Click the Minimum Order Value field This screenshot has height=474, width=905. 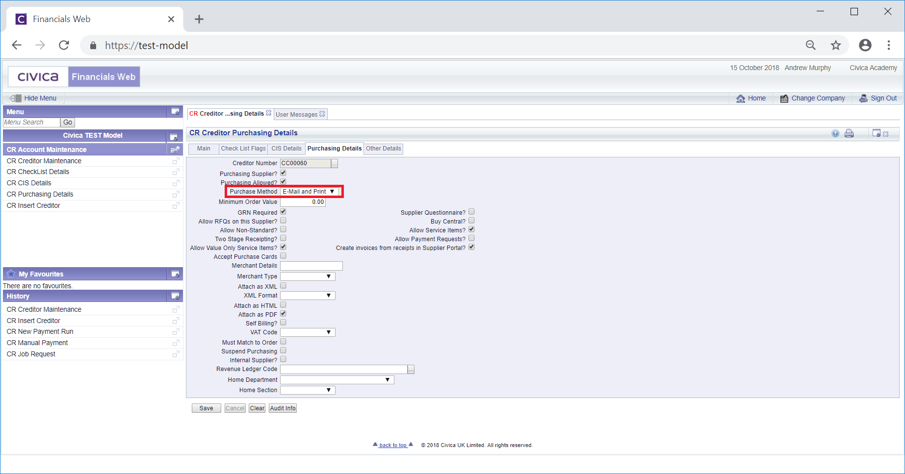(303, 202)
